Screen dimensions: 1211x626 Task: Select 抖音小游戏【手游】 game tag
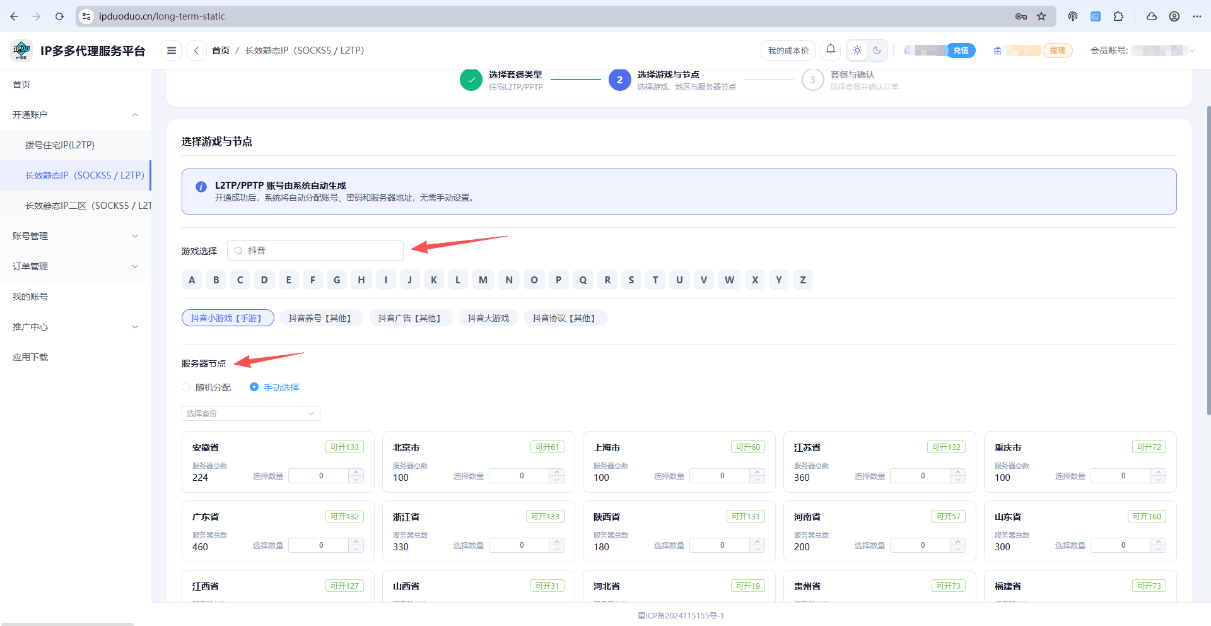point(228,318)
